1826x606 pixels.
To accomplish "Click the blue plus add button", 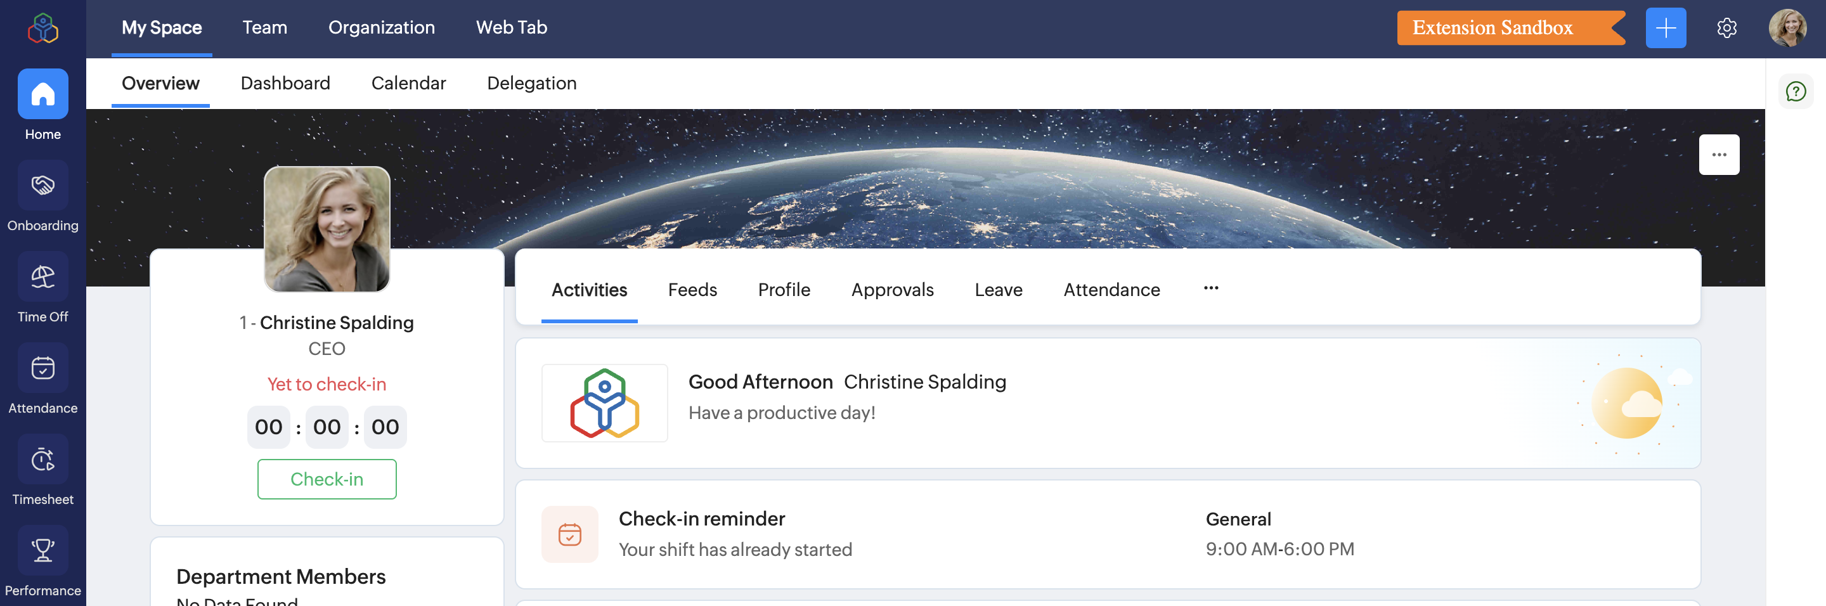I will coord(1665,29).
